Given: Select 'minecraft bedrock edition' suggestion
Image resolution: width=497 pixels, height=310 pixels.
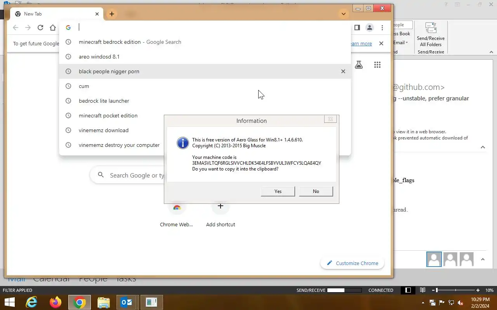Looking at the screenshot, I should (x=205, y=42).
